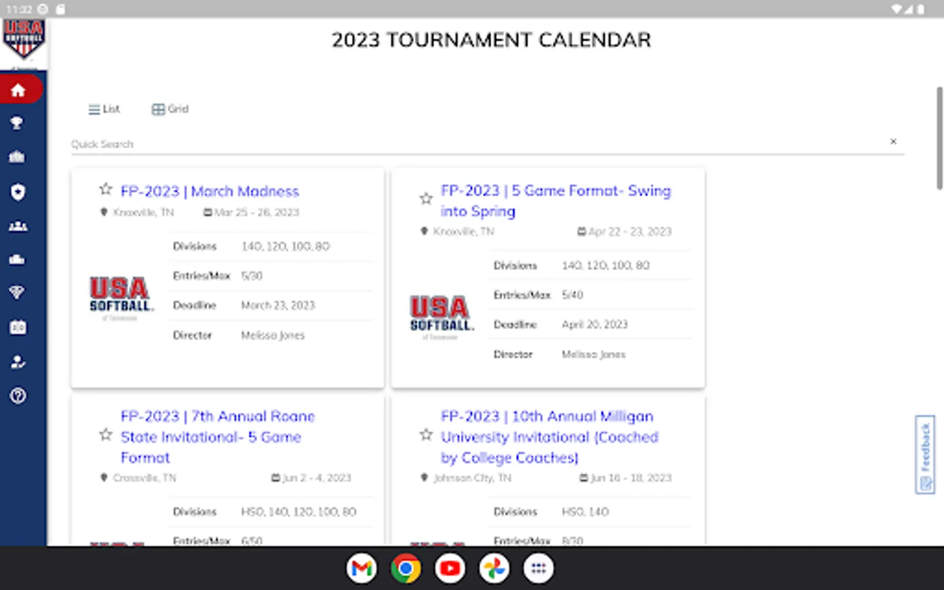Image resolution: width=944 pixels, height=590 pixels.
Task: Open the Feedback side tab
Action: coord(925,454)
